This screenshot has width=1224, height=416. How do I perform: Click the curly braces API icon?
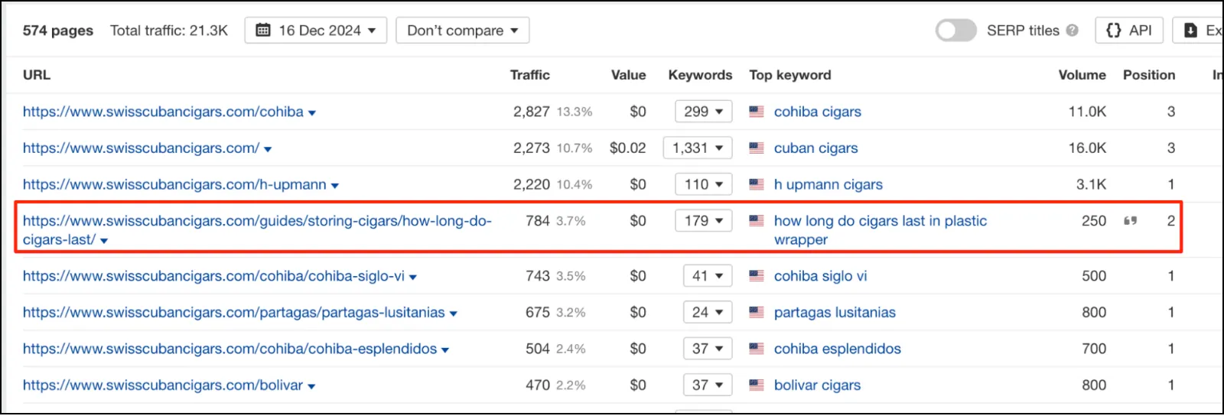(x=1114, y=31)
